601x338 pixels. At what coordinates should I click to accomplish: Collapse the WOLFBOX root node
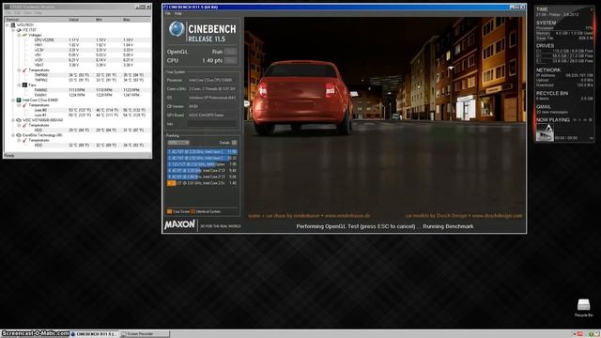coord(8,25)
